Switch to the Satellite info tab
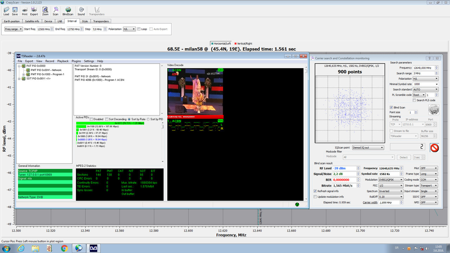450x253 pixels. click(32, 21)
